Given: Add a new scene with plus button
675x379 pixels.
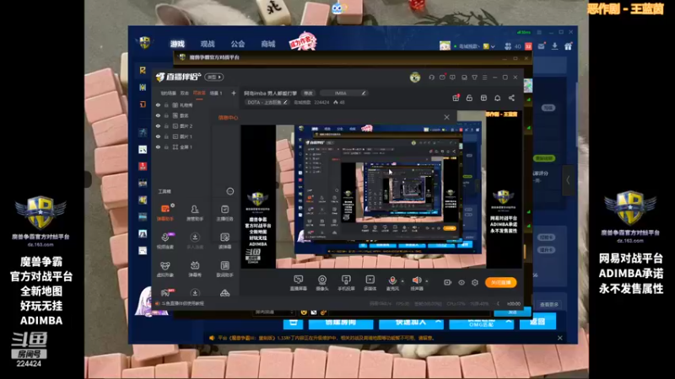Looking at the screenshot, I should pyautogui.click(x=234, y=93).
